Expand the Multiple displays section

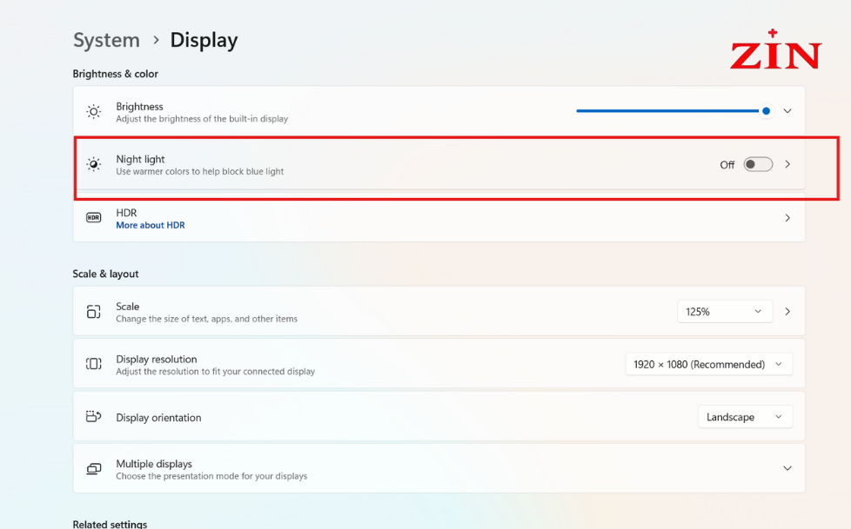(x=787, y=468)
